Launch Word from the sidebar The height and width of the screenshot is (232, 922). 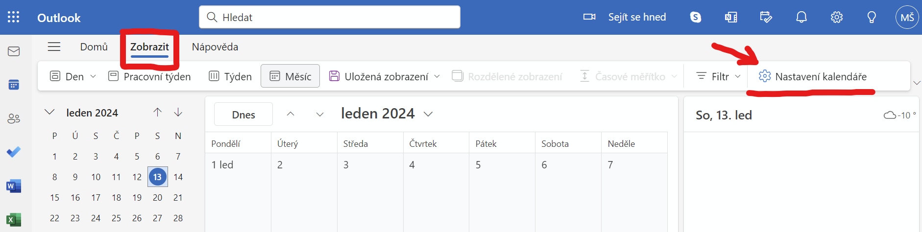pos(14,186)
